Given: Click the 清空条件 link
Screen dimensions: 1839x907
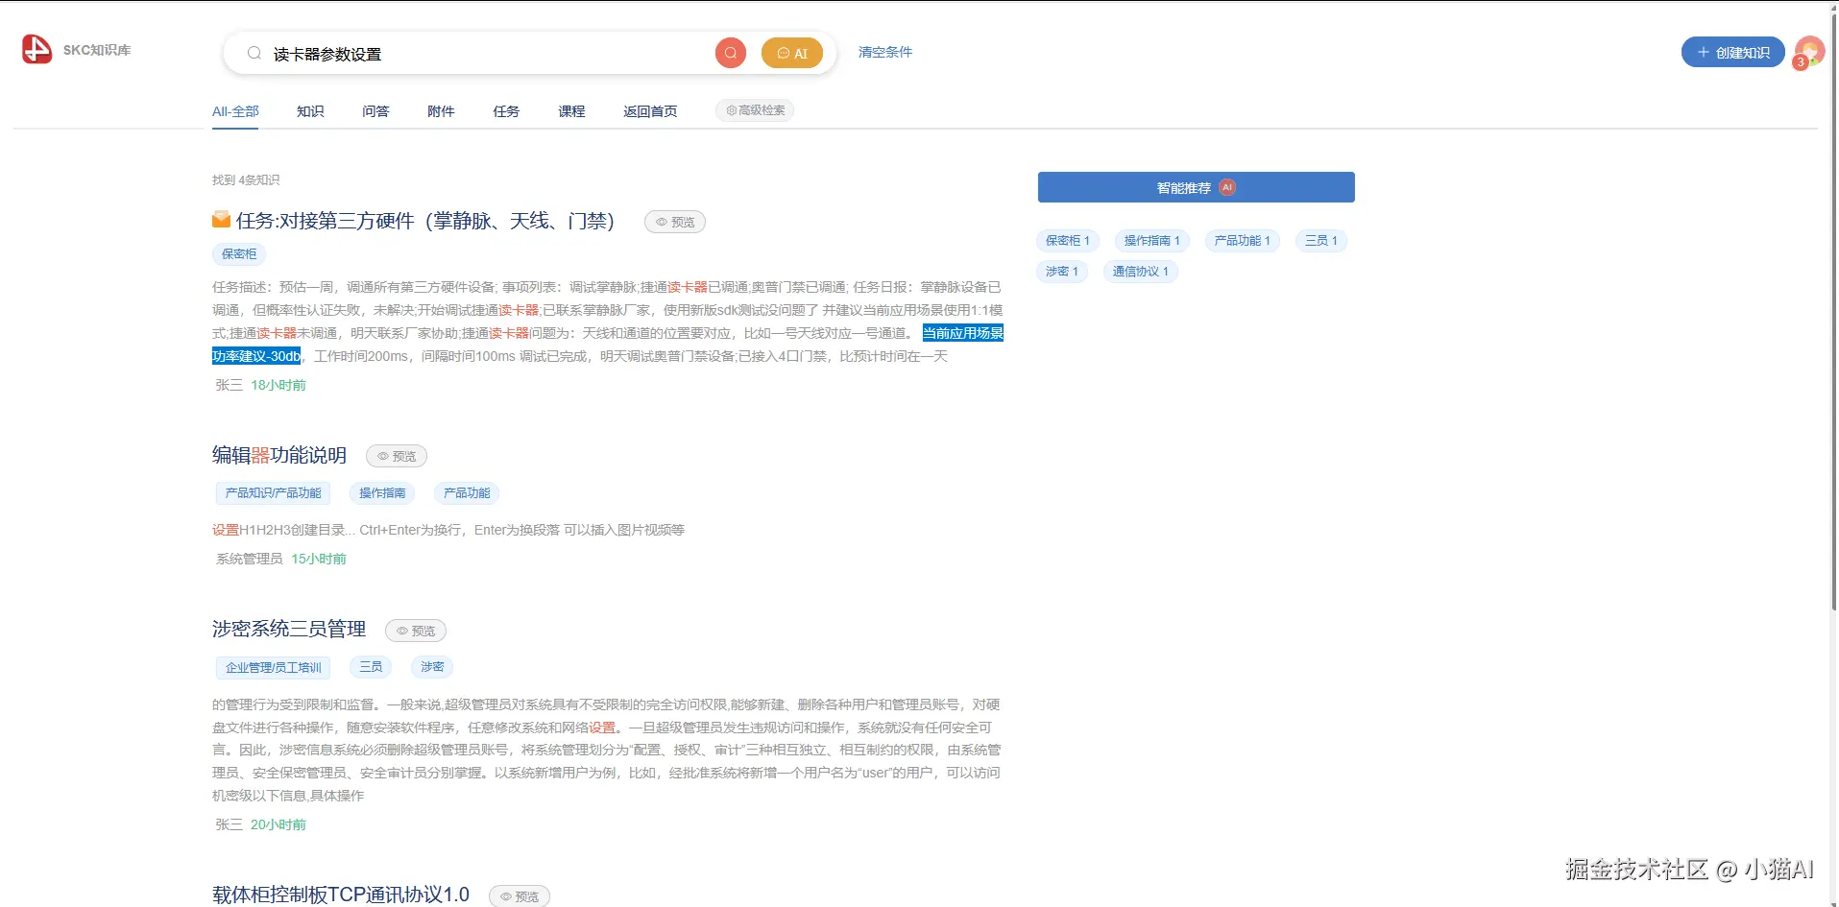Looking at the screenshot, I should click(883, 52).
